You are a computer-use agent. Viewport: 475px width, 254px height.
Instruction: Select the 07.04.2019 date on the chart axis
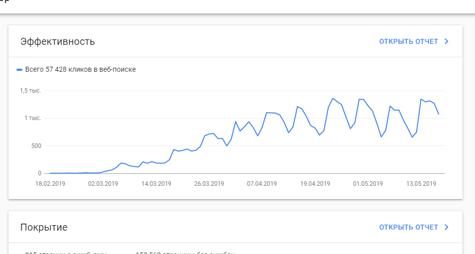coord(262,184)
